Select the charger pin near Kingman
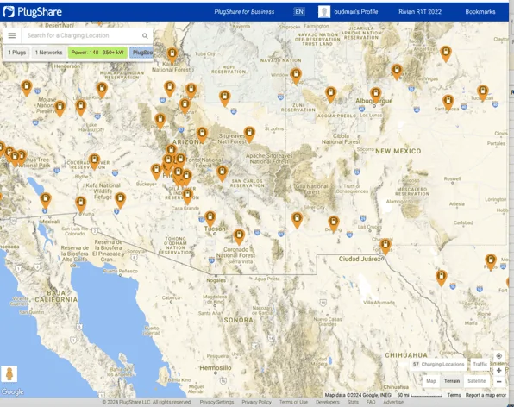The width and height of the screenshot is (514, 407). [x=102, y=90]
